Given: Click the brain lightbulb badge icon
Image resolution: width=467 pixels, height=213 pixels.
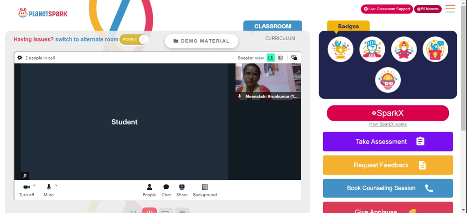Looking at the screenshot, I should (x=388, y=80).
